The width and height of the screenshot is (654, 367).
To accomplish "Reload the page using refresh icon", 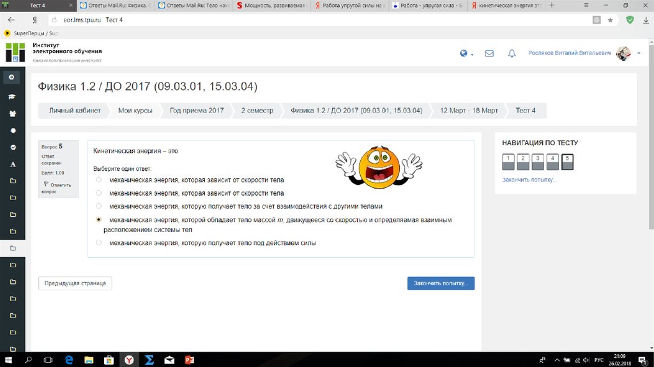I will 54,20.
